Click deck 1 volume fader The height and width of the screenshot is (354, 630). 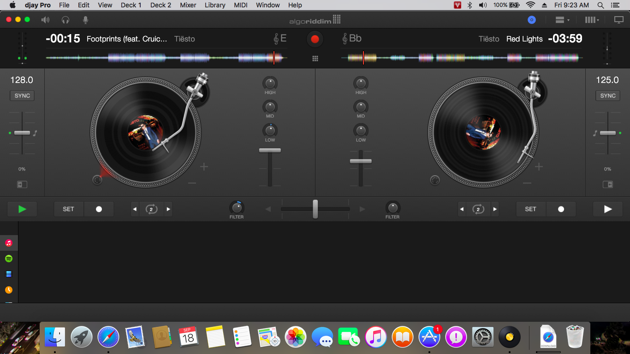[270, 150]
